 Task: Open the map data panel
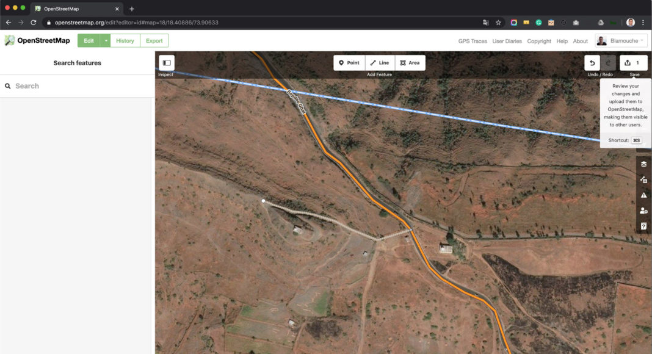point(643,180)
